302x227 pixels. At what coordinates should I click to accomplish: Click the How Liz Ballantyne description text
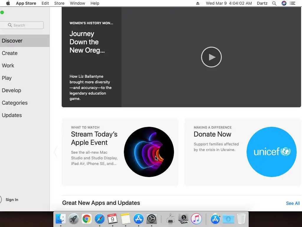[90, 87]
